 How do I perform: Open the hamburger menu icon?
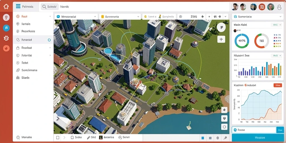[x=18, y=6]
